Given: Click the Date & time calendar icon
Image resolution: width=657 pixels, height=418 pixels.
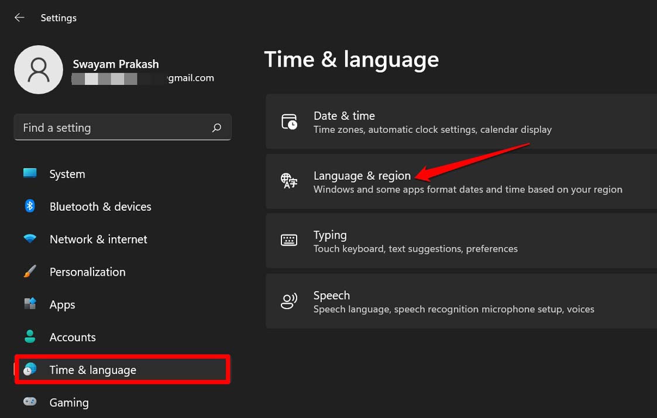Looking at the screenshot, I should pyautogui.click(x=288, y=122).
